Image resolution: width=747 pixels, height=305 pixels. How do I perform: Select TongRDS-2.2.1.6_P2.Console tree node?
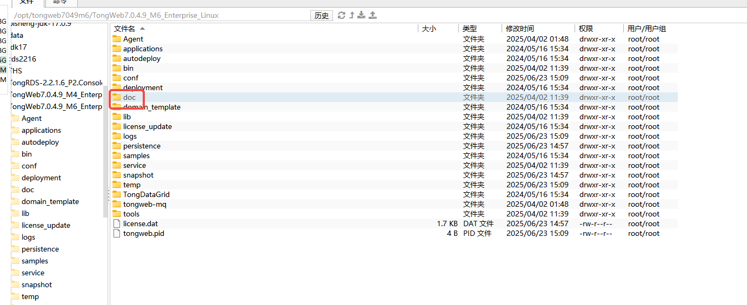(56, 83)
